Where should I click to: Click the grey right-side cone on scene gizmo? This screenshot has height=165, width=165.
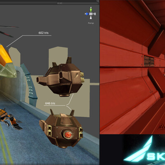point(94,14)
